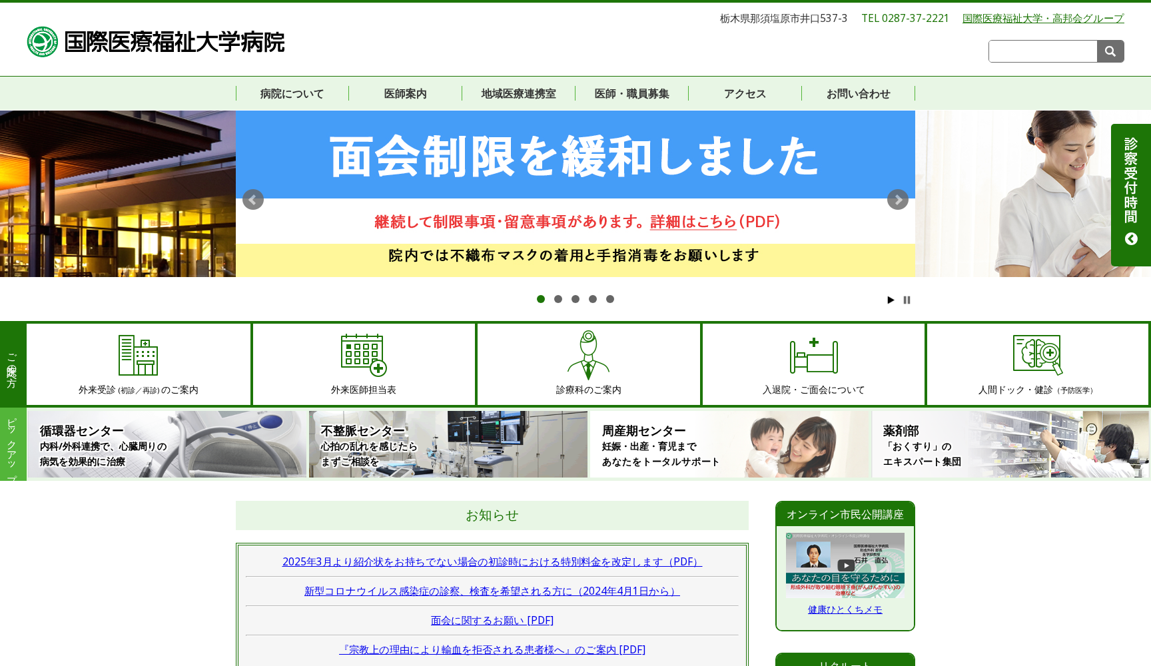This screenshot has height=666, width=1151.
Task: Start carousel playback with the play button
Action: point(891,300)
